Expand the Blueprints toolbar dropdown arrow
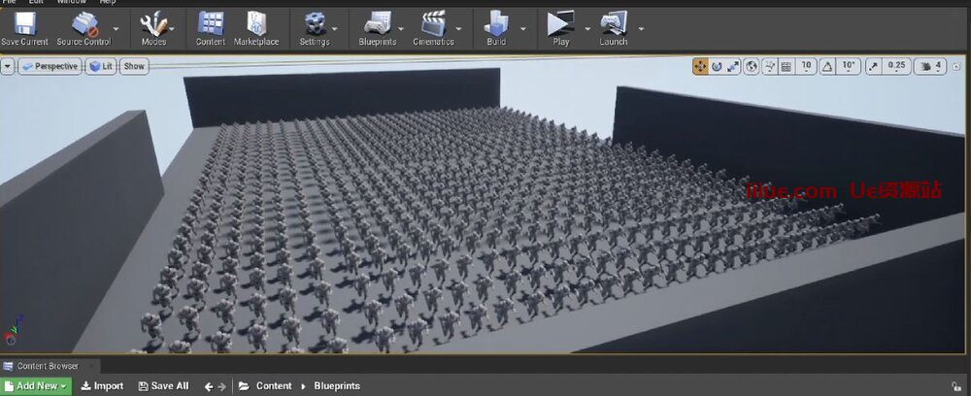971x396 pixels. tap(403, 29)
